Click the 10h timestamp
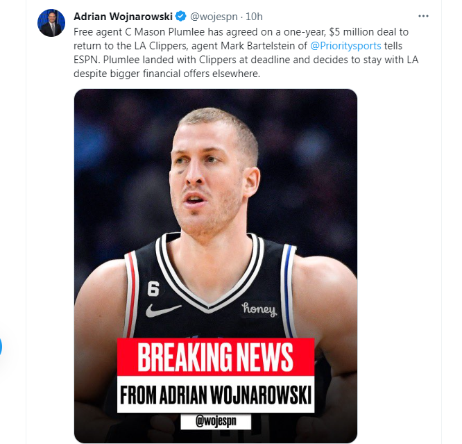Screen dimensions: 462x444 pos(254,17)
